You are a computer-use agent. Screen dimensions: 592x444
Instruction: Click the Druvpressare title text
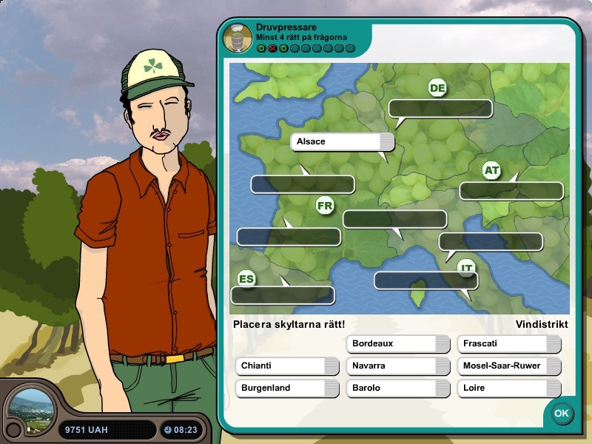point(286,27)
